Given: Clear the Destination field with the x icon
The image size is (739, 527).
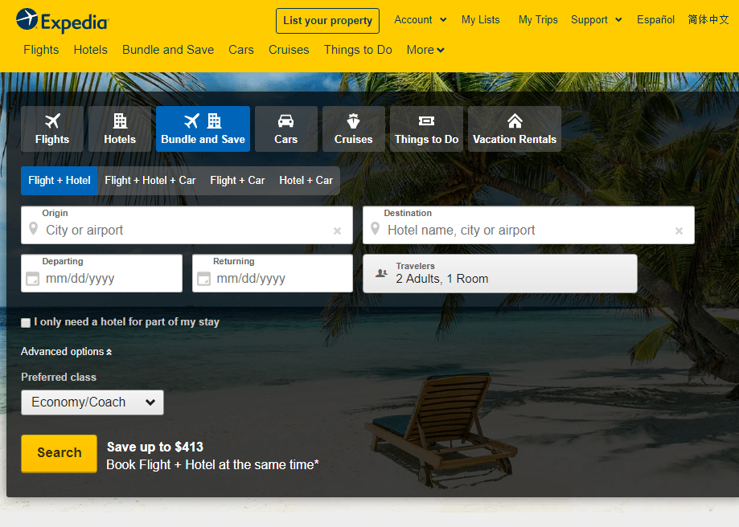Looking at the screenshot, I should 679,231.
